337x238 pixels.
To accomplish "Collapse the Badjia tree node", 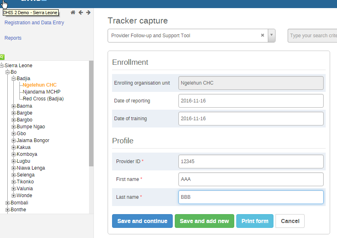I will 14,79.
